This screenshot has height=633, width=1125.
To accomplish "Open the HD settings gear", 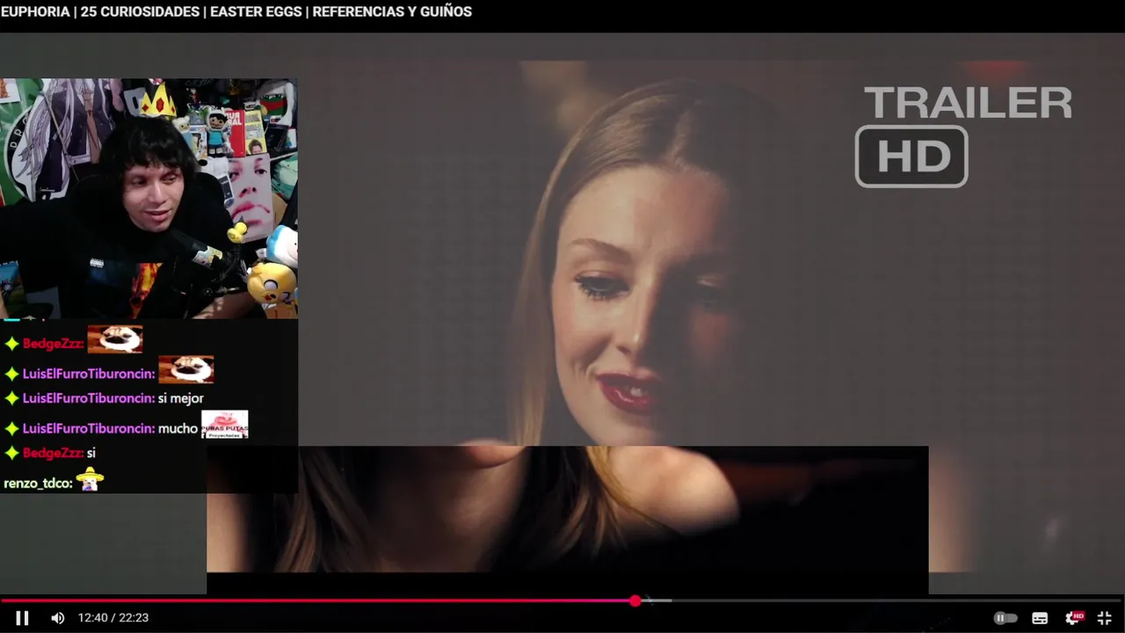I will pos(1074,618).
